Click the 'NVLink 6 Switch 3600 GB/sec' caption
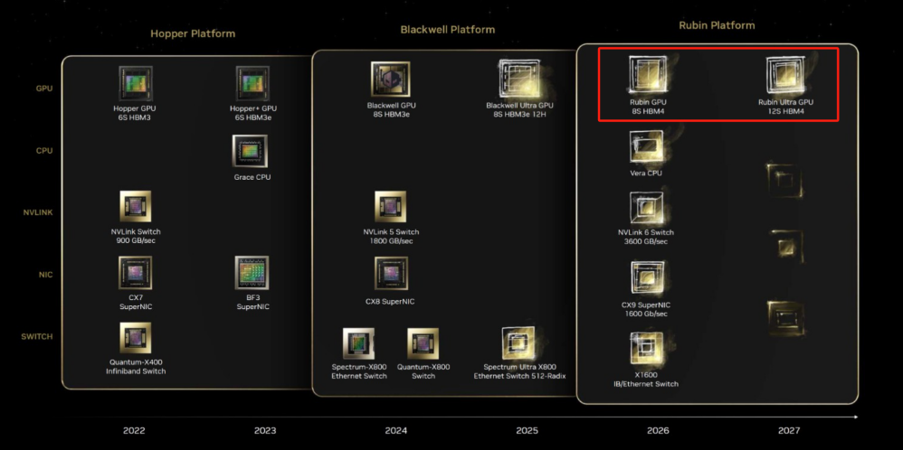This screenshot has height=450, width=903. click(645, 237)
